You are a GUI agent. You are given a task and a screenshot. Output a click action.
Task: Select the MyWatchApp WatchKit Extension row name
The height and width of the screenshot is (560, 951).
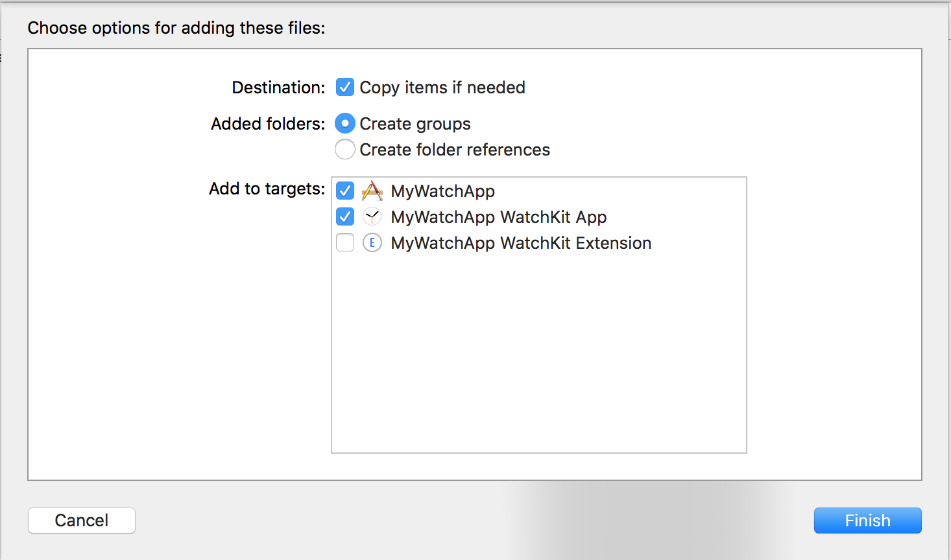pos(521,243)
